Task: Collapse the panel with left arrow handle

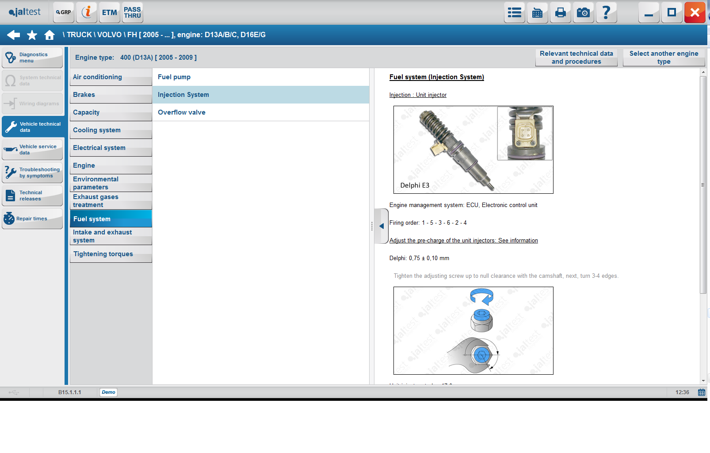Action: (381, 226)
